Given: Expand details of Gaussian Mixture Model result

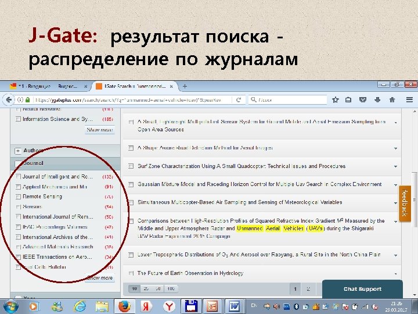Looking at the screenshot, I should click(395, 185).
